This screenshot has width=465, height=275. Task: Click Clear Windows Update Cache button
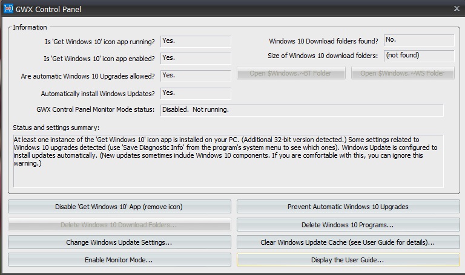[348, 242]
